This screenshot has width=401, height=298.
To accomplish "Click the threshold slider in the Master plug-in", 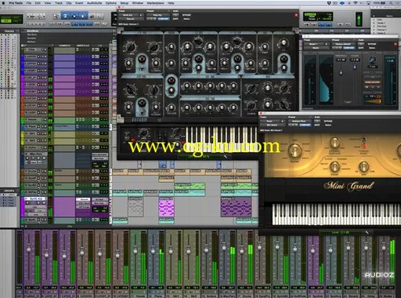I will click(341, 72).
